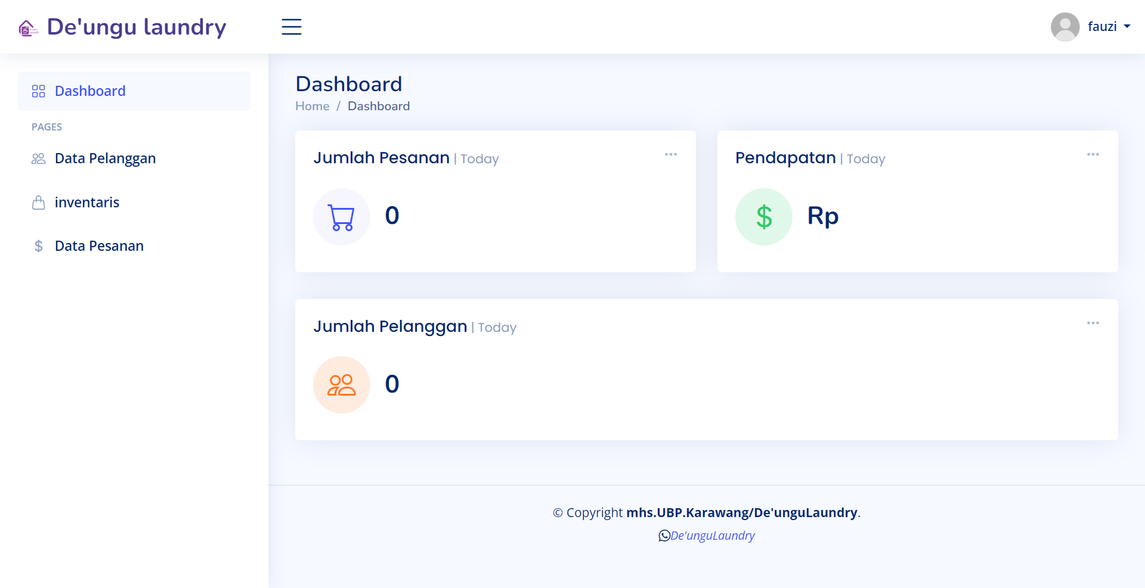Click the people icon beside Data Pelanggan
Viewport: 1145px width, 588px height.
point(39,158)
